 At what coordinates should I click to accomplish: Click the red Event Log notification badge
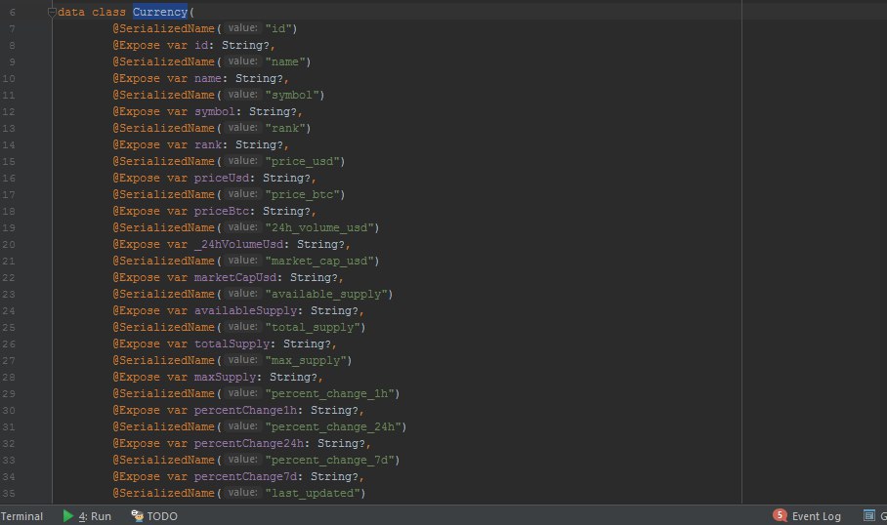780,515
